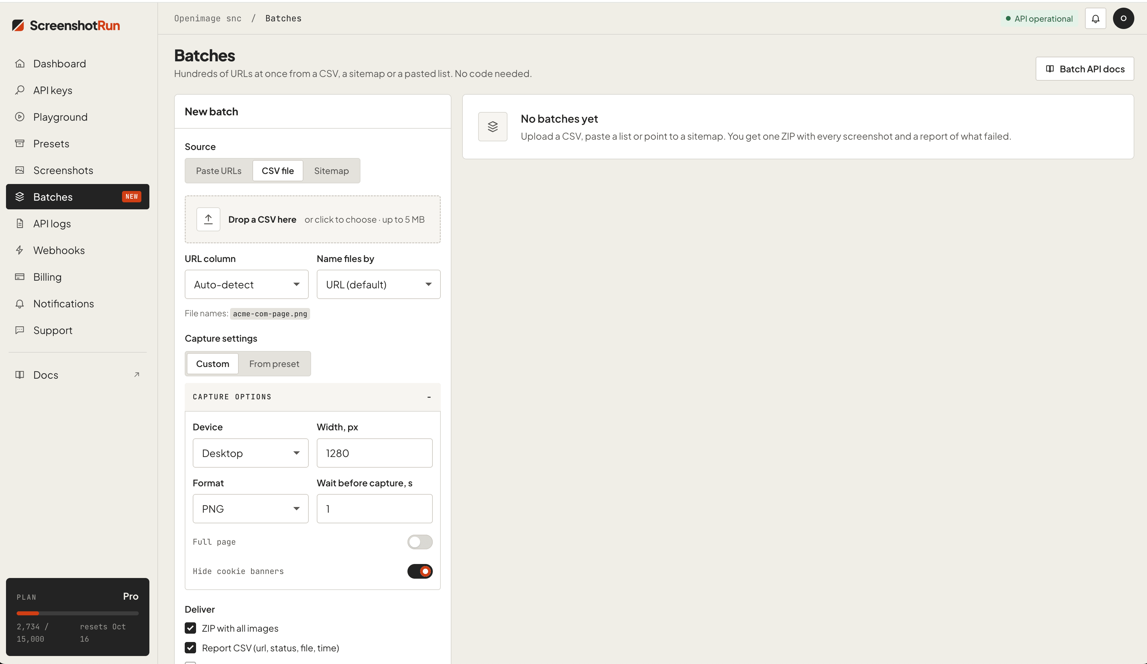Click the sidebar Notifications bell icon
This screenshot has width=1147, height=664.
tap(20, 304)
